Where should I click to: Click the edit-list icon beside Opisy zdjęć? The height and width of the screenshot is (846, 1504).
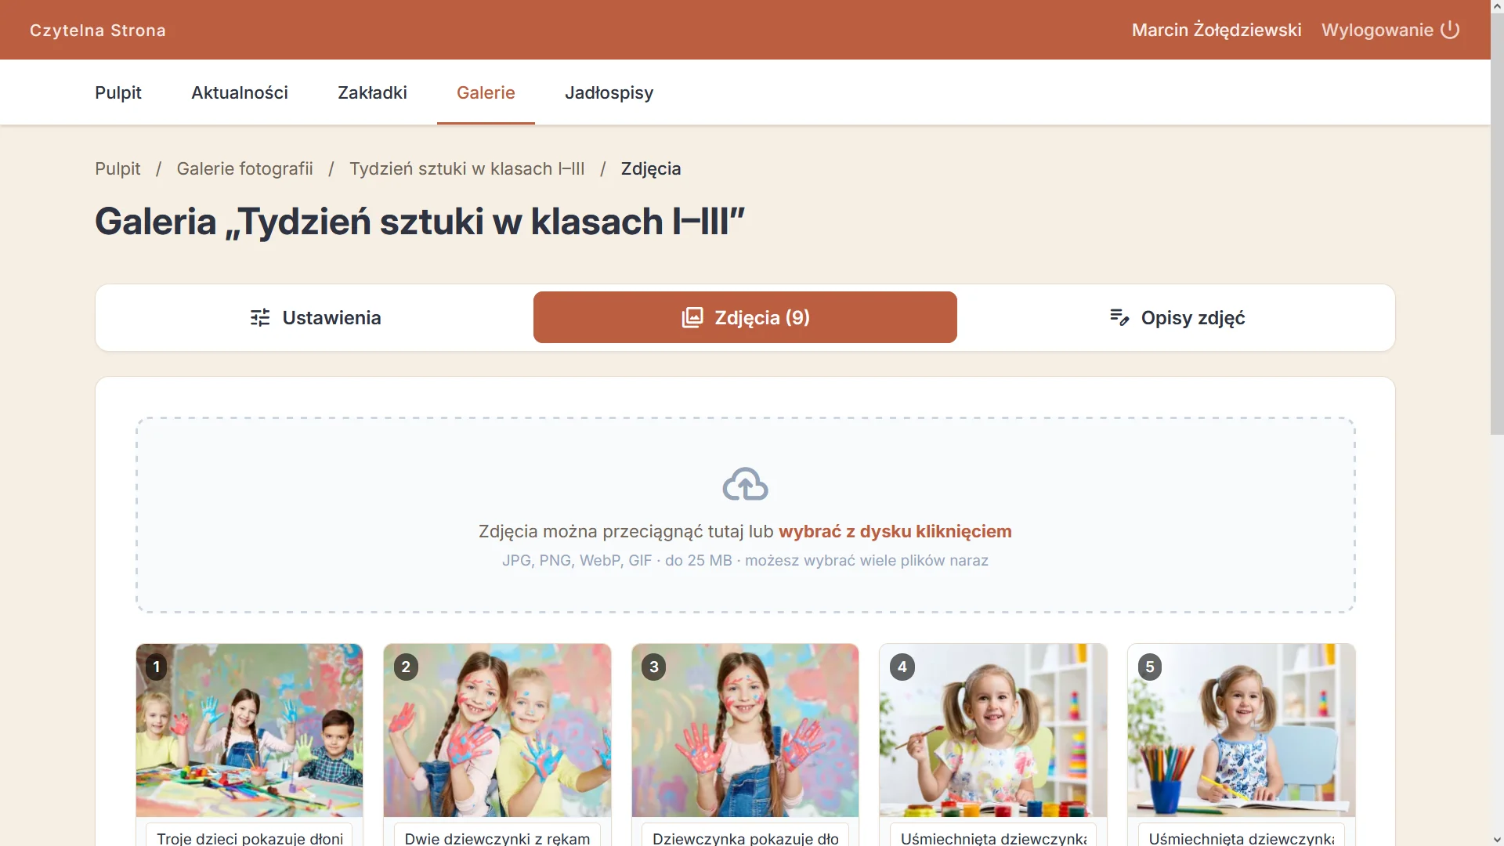click(1119, 317)
